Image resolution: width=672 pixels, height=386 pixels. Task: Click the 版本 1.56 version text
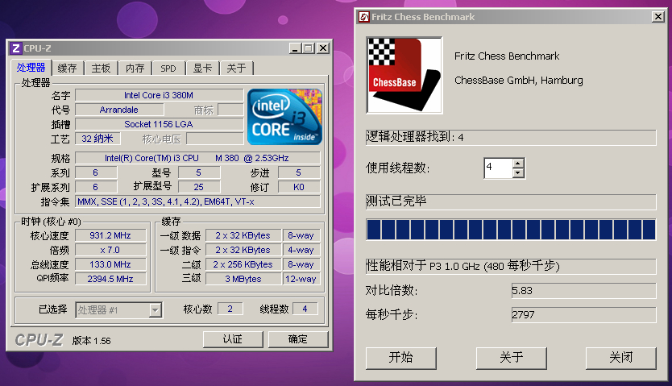pyautogui.click(x=92, y=341)
